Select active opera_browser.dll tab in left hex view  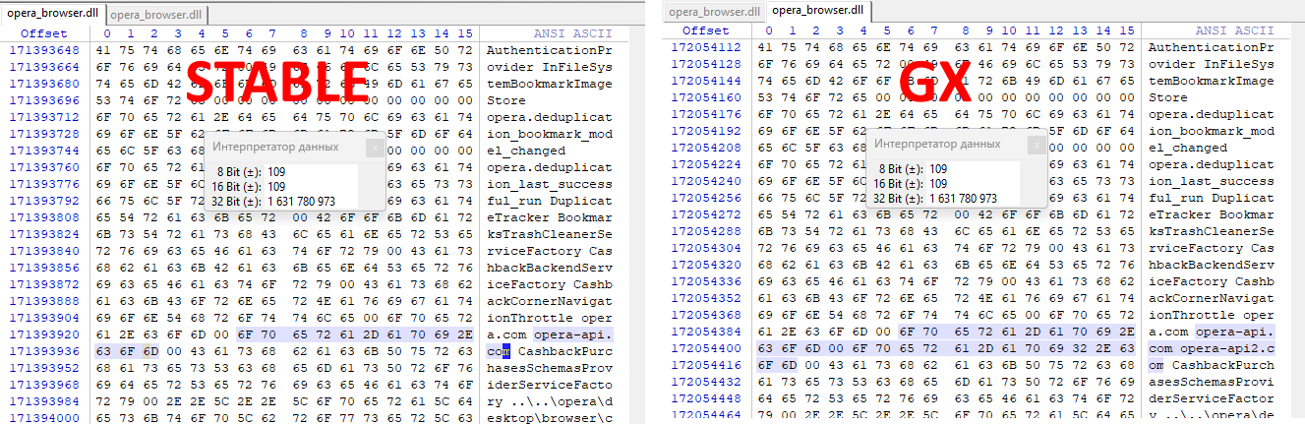[53, 15]
